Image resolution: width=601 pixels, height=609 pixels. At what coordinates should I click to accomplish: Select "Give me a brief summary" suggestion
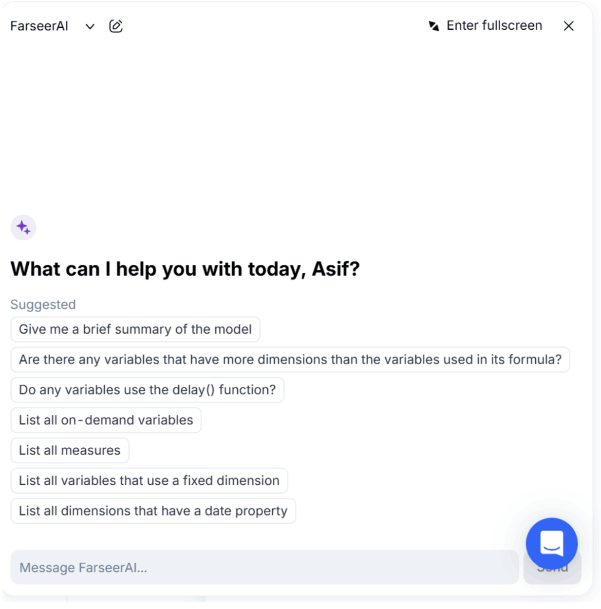135,329
